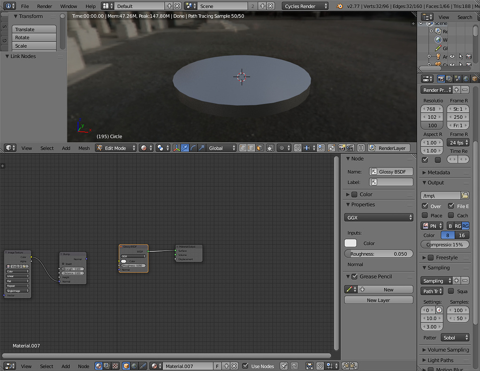Screen dimensions: 480x371
Task: Open viewport shading mode selector
Action: tap(146, 148)
